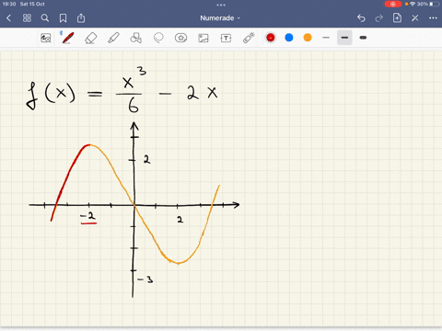The height and width of the screenshot is (331, 442).
Task: Bookmark this page
Action: pos(63,18)
